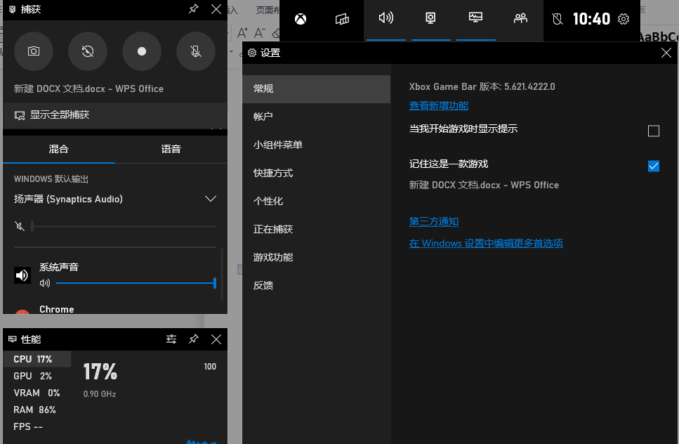Unmute the default output speaker icon
679x444 pixels.
pos(20,226)
